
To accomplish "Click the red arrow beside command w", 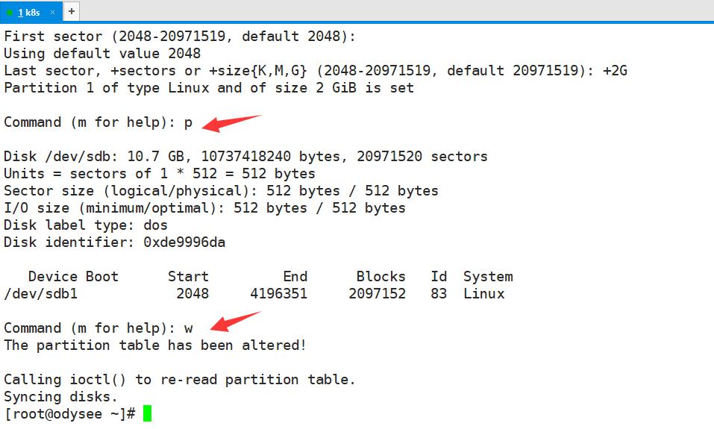I will 236,321.
